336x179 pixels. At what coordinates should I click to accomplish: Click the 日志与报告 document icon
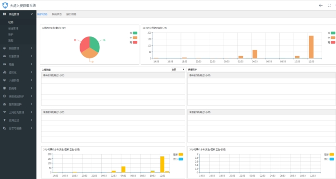click(x=4, y=128)
